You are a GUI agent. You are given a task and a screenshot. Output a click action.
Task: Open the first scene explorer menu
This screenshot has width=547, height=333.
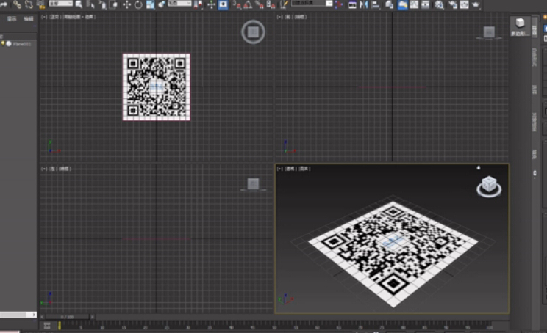(x=12, y=19)
